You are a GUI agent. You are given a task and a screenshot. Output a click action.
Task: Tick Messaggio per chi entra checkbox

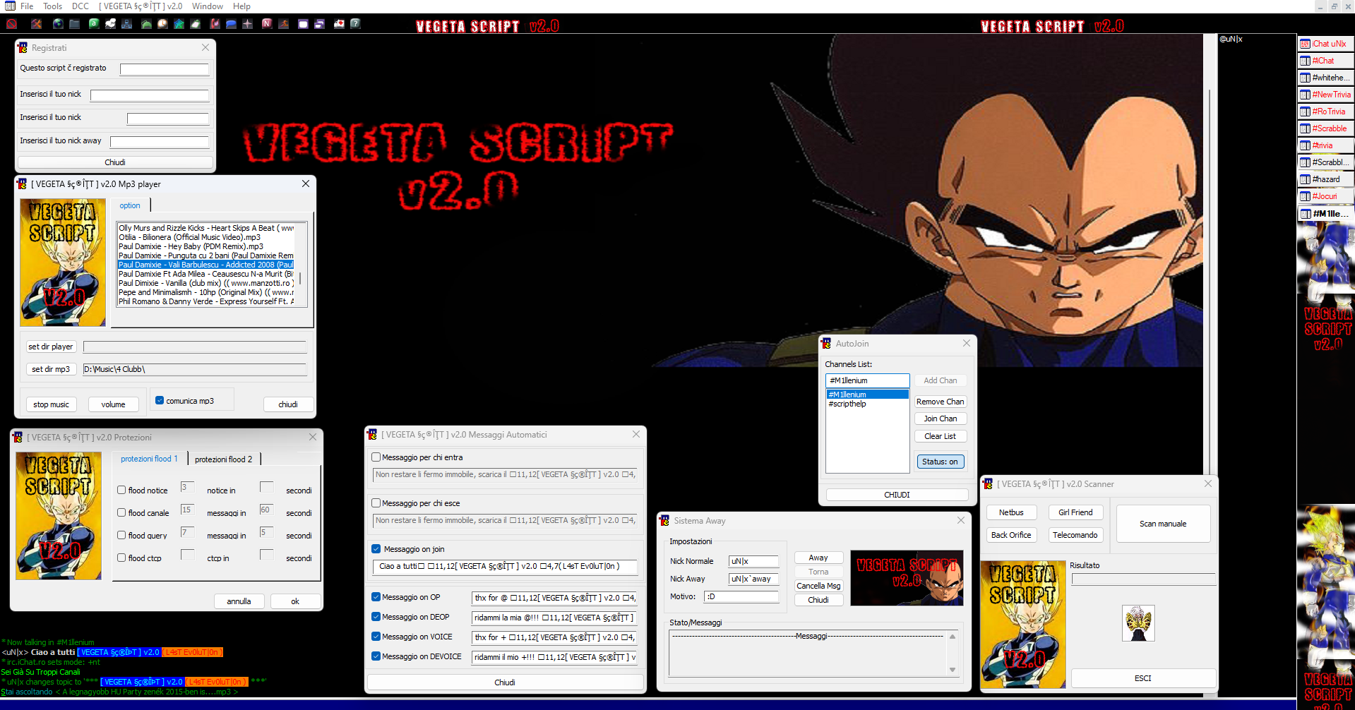pyautogui.click(x=376, y=457)
